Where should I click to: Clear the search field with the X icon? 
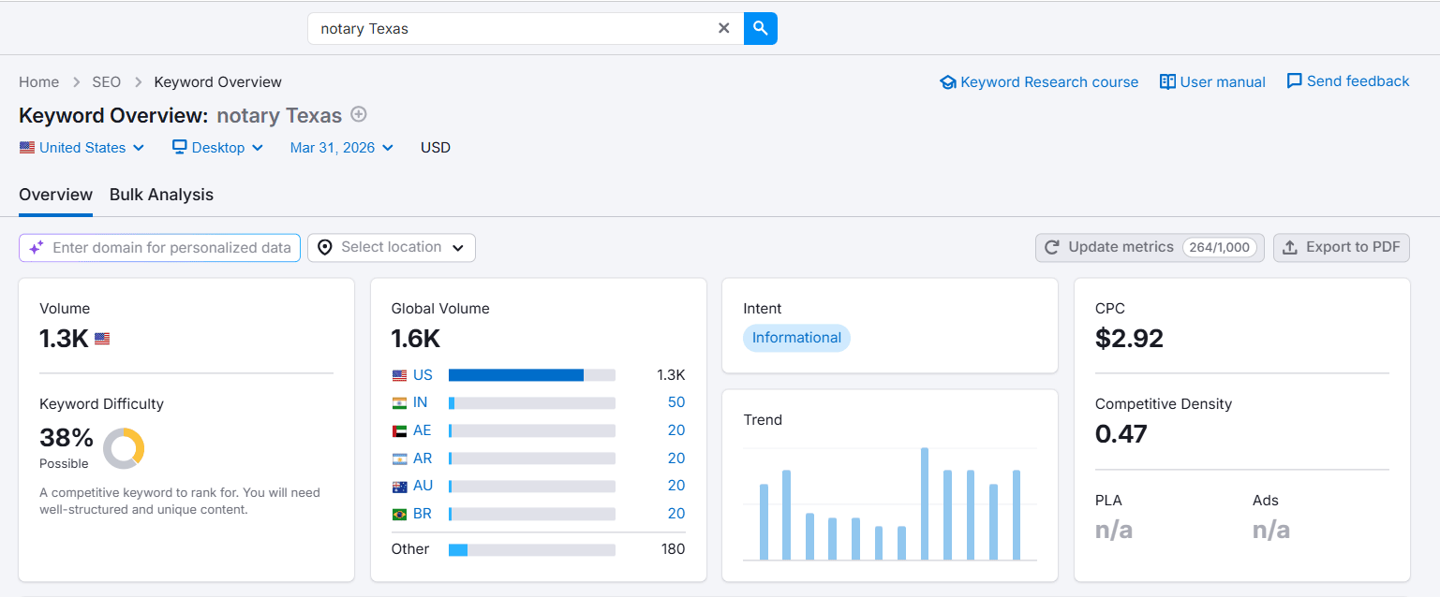point(723,28)
